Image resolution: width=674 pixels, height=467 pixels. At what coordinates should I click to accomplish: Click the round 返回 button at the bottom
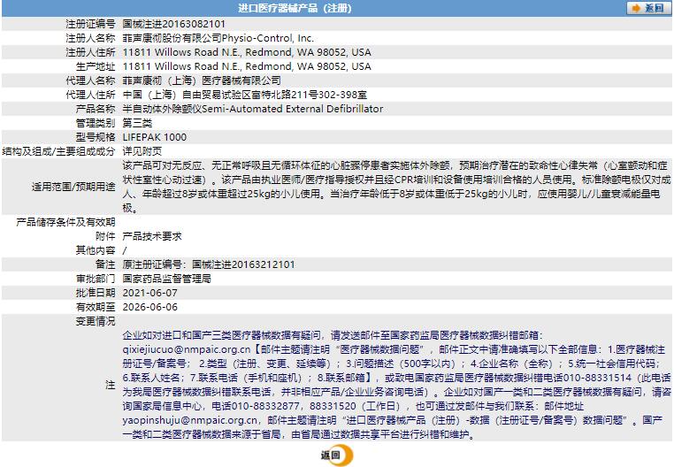click(337, 456)
